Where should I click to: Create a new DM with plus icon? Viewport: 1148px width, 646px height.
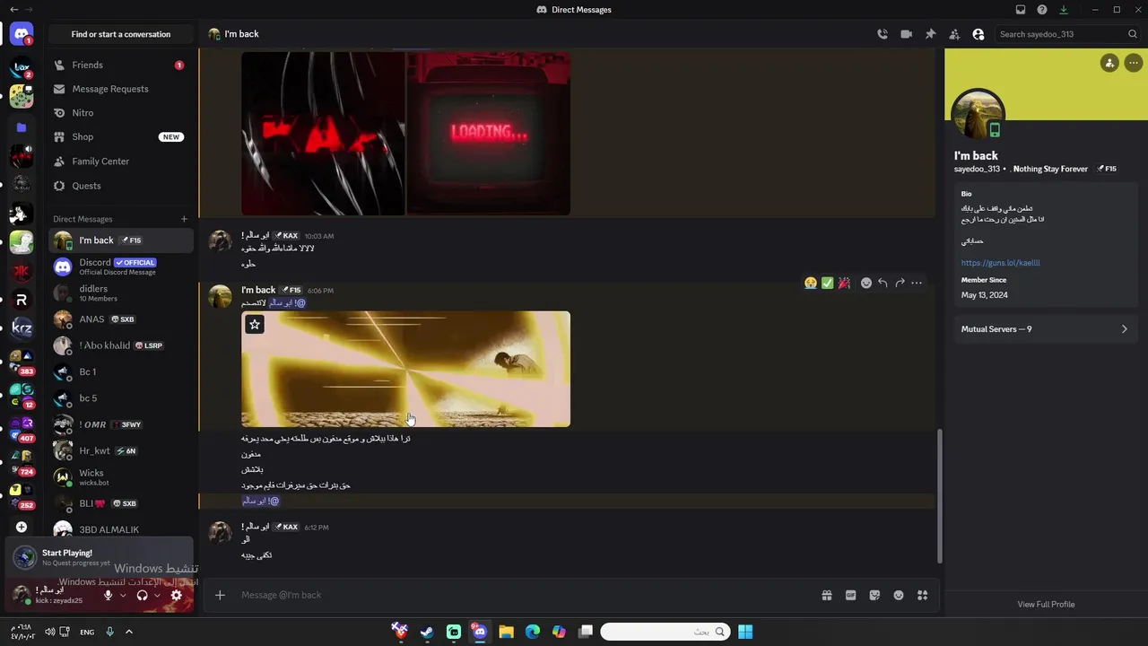(x=184, y=219)
